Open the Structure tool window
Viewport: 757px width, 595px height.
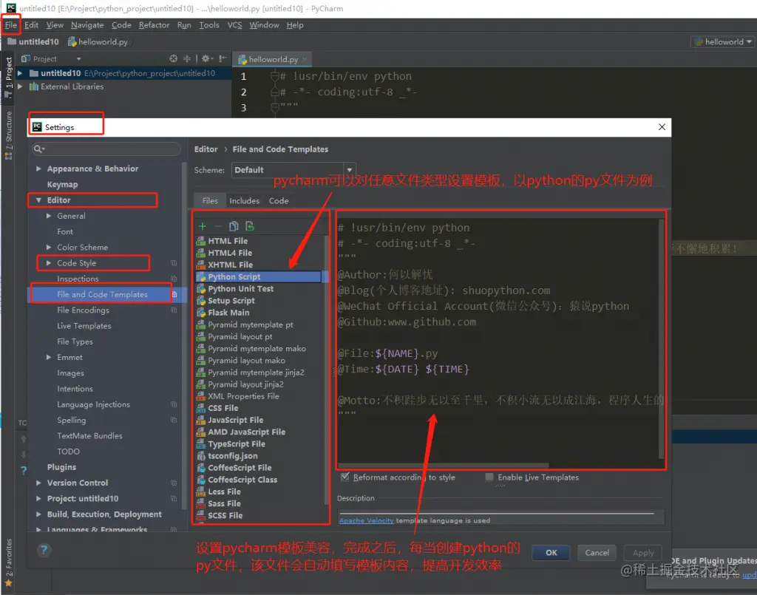(9, 135)
